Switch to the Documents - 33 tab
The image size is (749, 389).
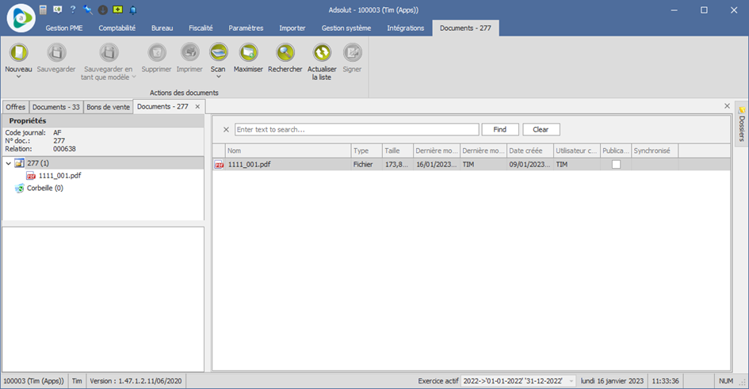pos(56,107)
